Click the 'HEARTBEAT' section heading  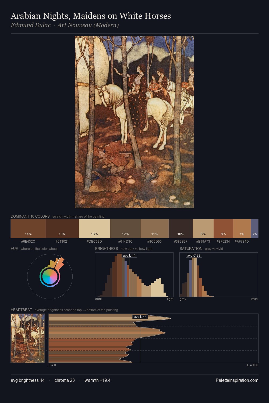pos(21,310)
